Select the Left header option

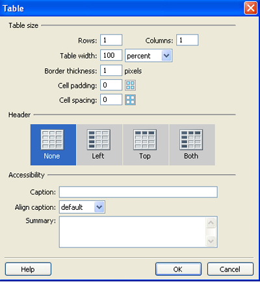pyautogui.click(x=99, y=145)
